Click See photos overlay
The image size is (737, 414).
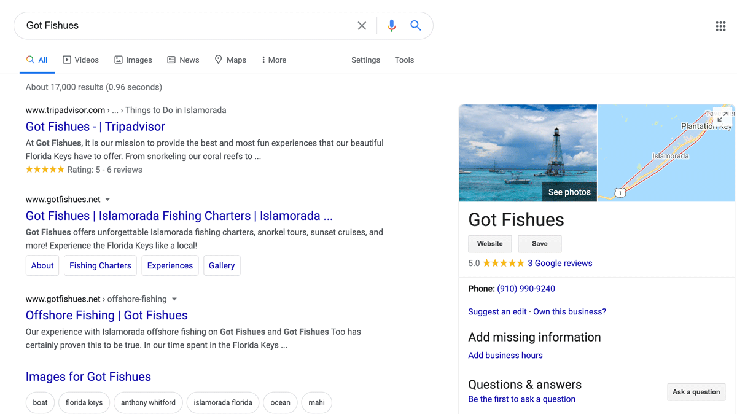(x=569, y=192)
